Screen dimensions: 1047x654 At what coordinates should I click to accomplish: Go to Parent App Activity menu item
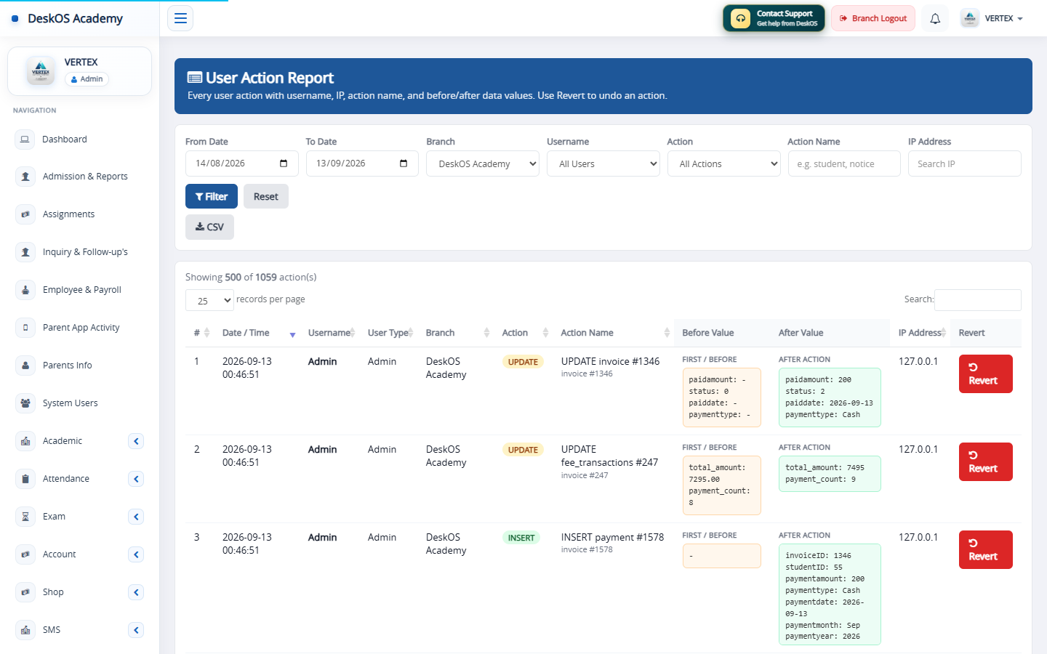[x=81, y=328]
